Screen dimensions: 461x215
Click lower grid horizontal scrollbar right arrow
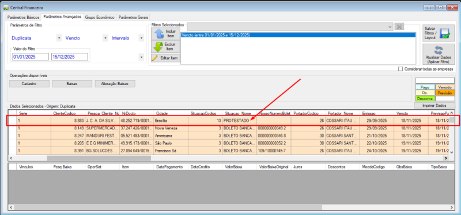[x=452, y=207]
